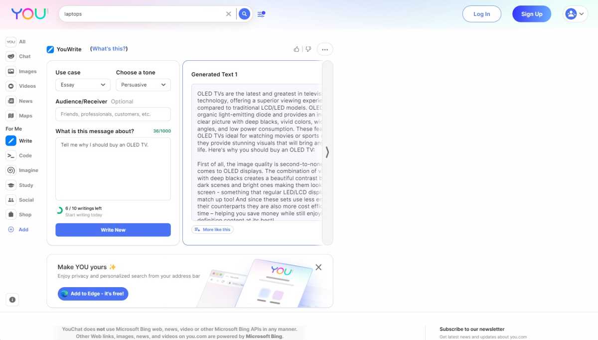Open the user profile dropdown
Image resolution: width=598 pixels, height=340 pixels.
pyautogui.click(x=576, y=14)
